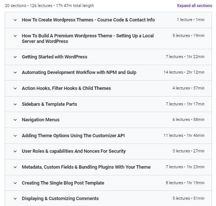Expand Setting Up a Local Server section chevron
Viewport: 216px width, 206px height.
point(15,36)
